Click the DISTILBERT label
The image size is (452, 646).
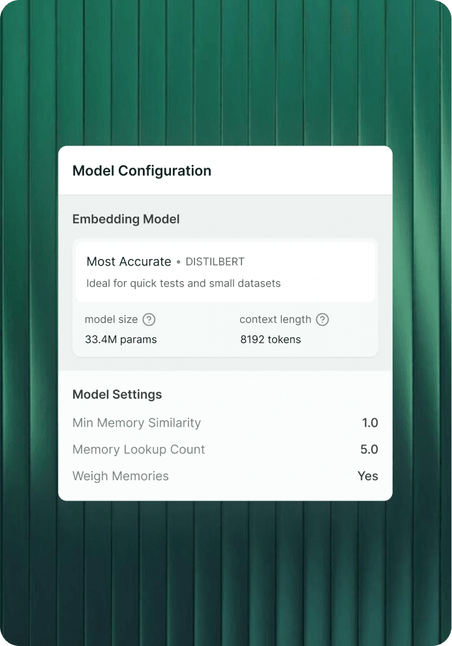[x=215, y=262]
